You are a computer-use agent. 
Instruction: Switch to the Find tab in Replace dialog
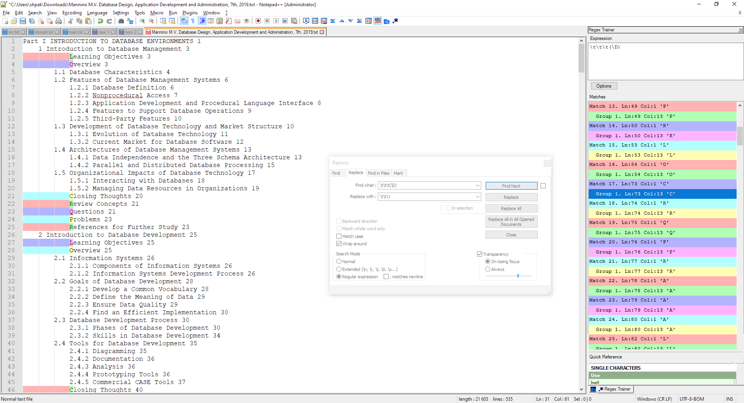pos(336,173)
